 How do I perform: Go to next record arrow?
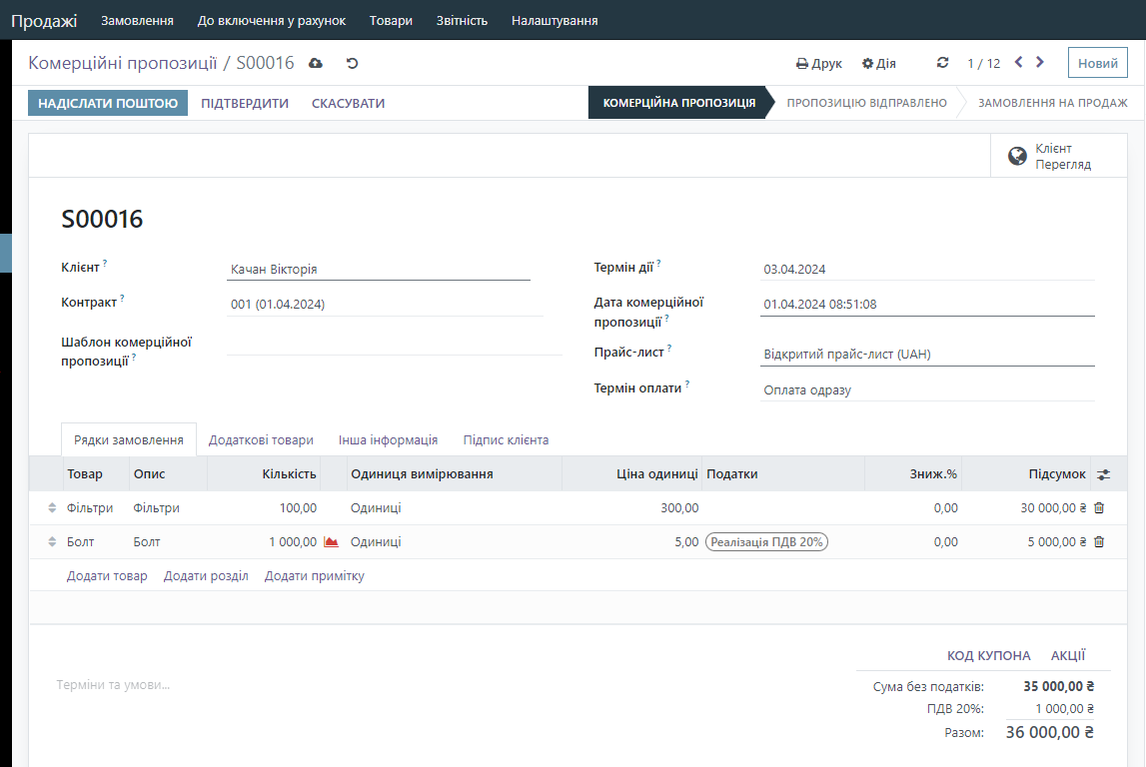point(1040,62)
